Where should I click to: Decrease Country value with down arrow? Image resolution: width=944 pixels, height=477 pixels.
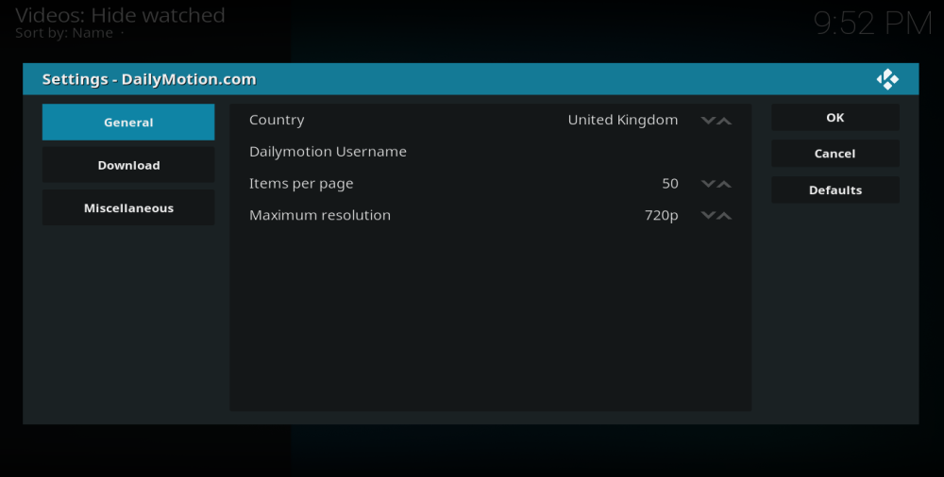coord(708,121)
